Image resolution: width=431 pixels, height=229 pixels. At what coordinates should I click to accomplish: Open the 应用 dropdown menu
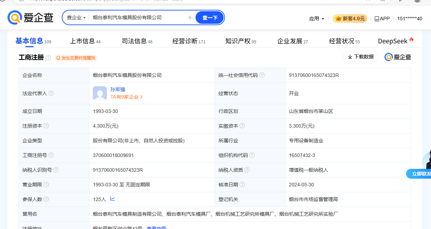click(316, 19)
